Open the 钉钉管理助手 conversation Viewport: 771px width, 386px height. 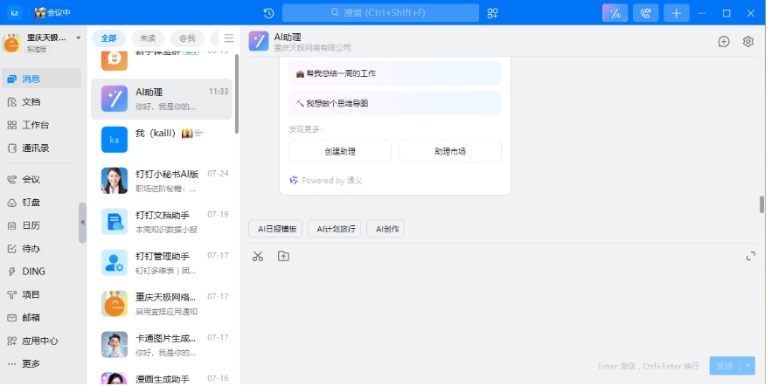[162, 263]
